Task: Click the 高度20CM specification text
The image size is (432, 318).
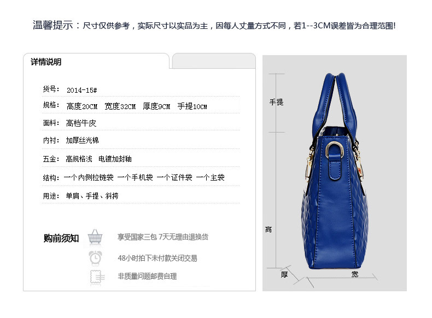Action: [82, 106]
